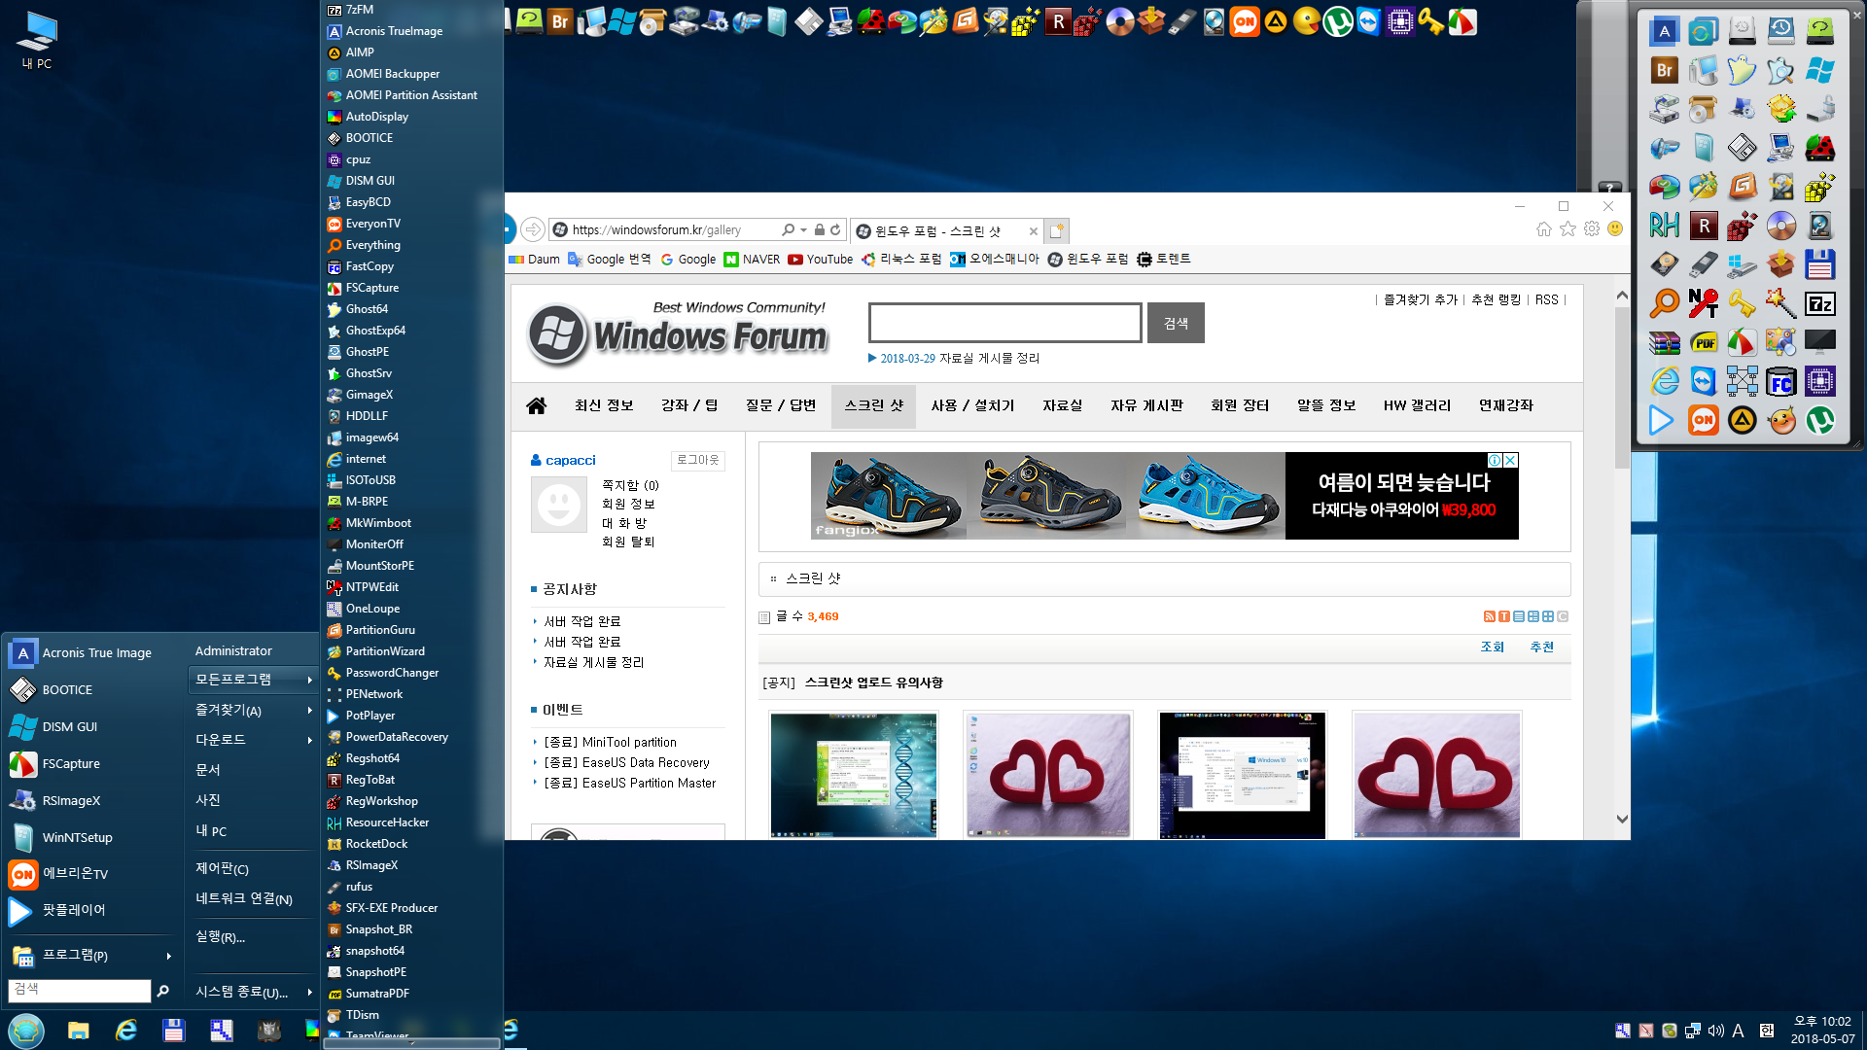Click AIMP triangle icon in top dock
This screenshot has width=1867, height=1050.
point(1276,21)
